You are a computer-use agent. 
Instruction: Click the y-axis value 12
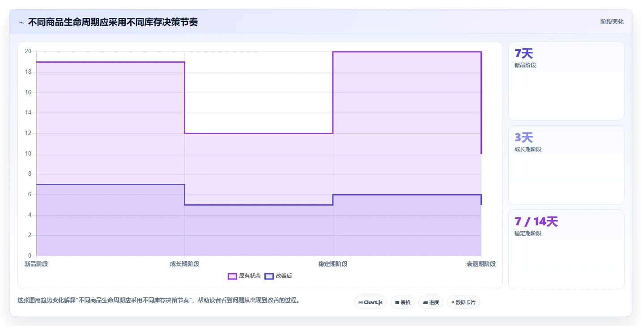pos(28,133)
